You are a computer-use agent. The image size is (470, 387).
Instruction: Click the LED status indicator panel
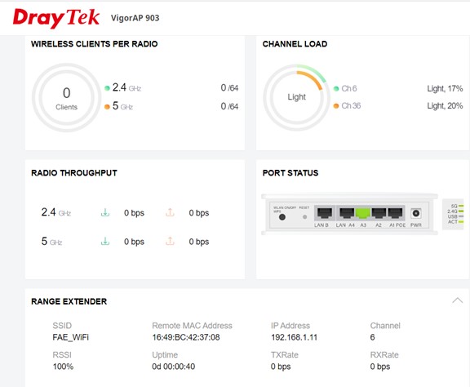point(453,214)
